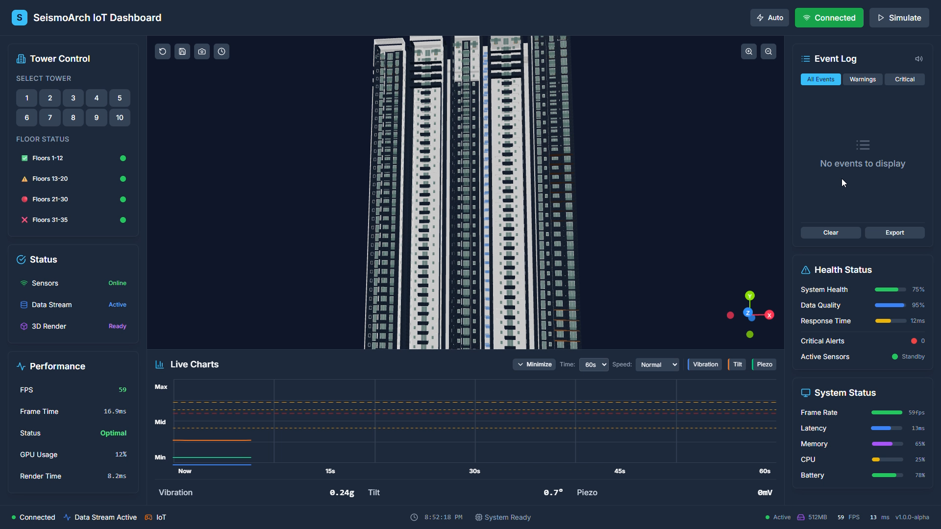Toggle the Tilt chart series
The image size is (941, 529).
(x=737, y=364)
